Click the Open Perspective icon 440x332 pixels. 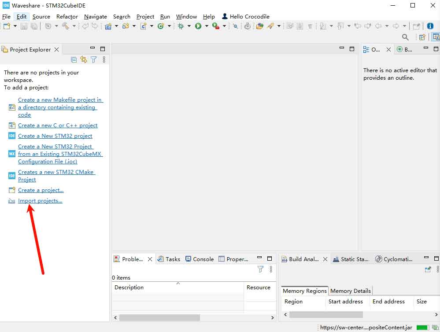pyautogui.click(x=422, y=37)
